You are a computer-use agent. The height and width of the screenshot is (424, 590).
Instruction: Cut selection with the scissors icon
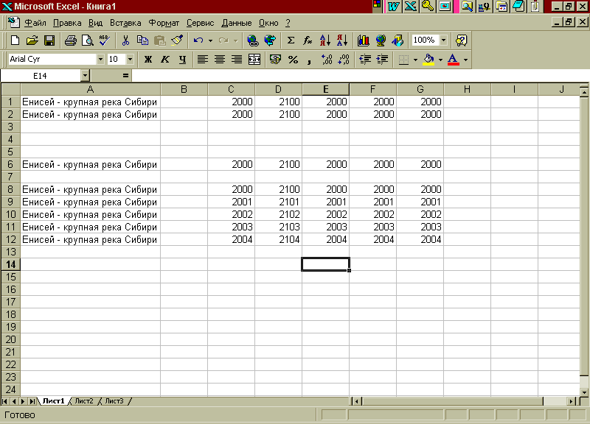pyautogui.click(x=125, y=40)
